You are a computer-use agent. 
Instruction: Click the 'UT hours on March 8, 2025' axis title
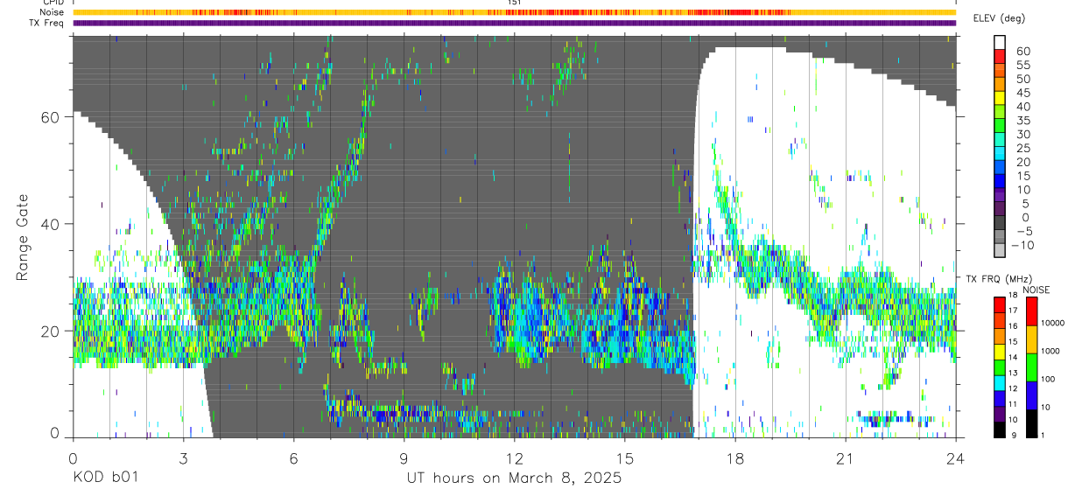tap(514, 479)
